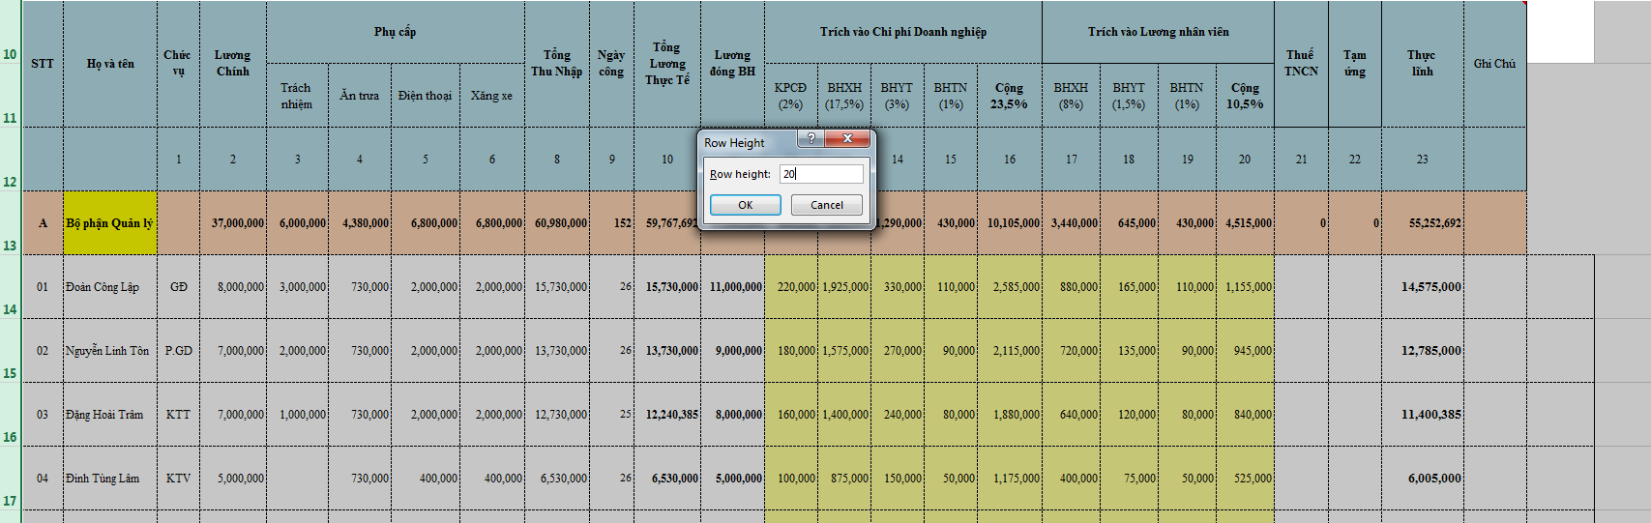Select the 'Phụ cấp' merged header
The image size is (1651, 523).
point(395,32)
